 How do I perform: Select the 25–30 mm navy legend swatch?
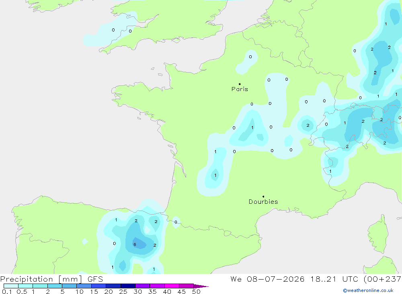tap(128, 286)
